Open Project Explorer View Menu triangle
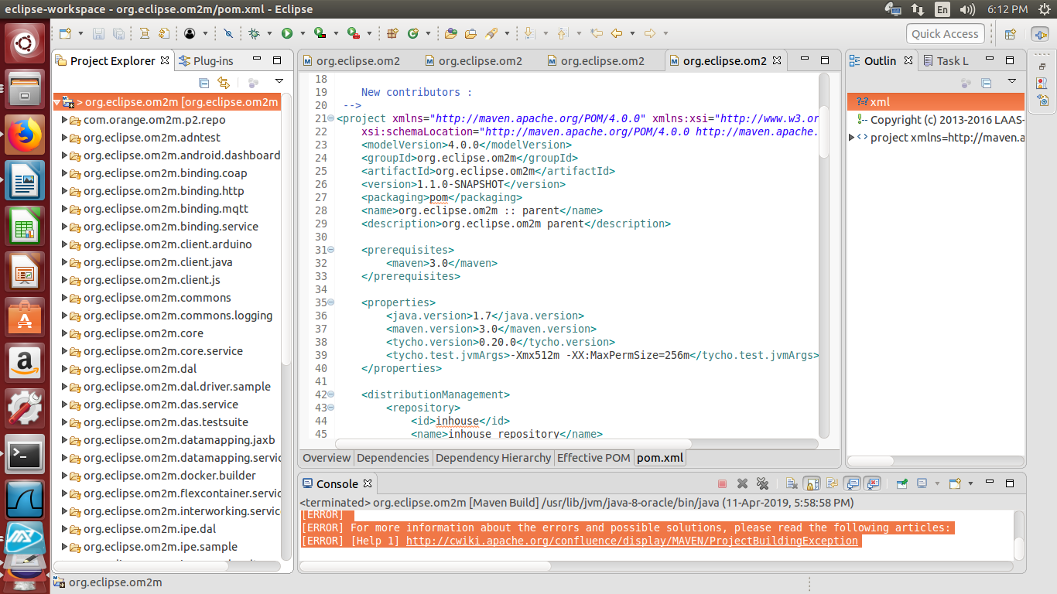This screenshot has height=594, width=1057. click(279, 81)
